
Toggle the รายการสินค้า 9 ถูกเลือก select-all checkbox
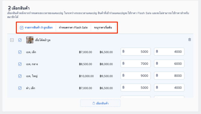(21, 28)
